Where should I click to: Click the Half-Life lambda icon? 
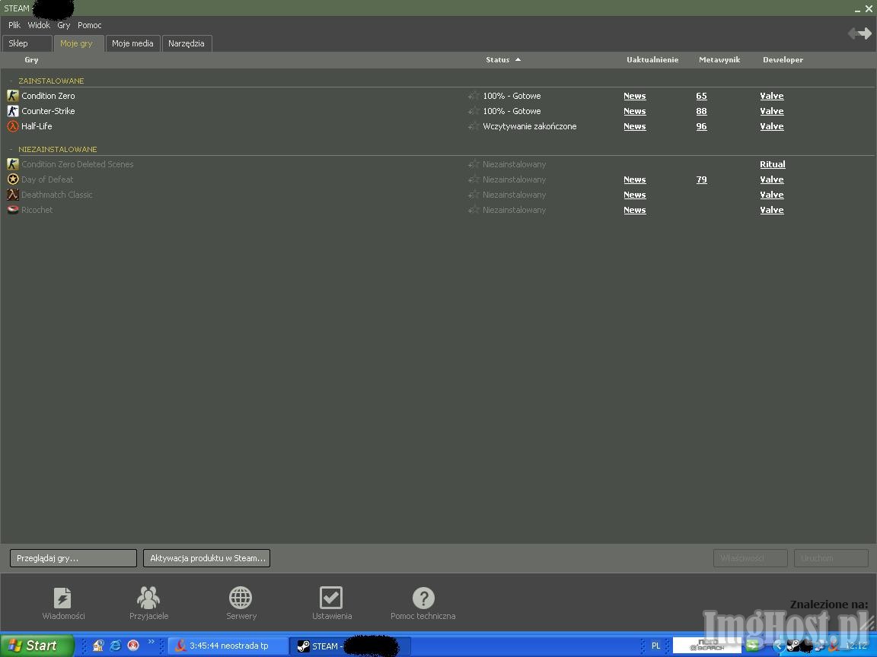pos(13,126)
